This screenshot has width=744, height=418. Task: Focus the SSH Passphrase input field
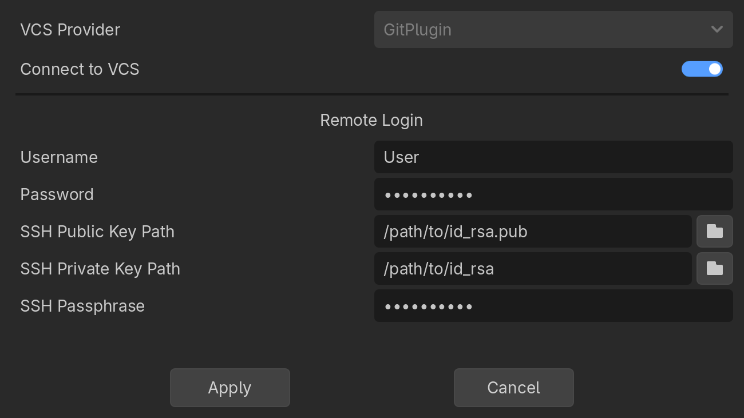[553, 305]
